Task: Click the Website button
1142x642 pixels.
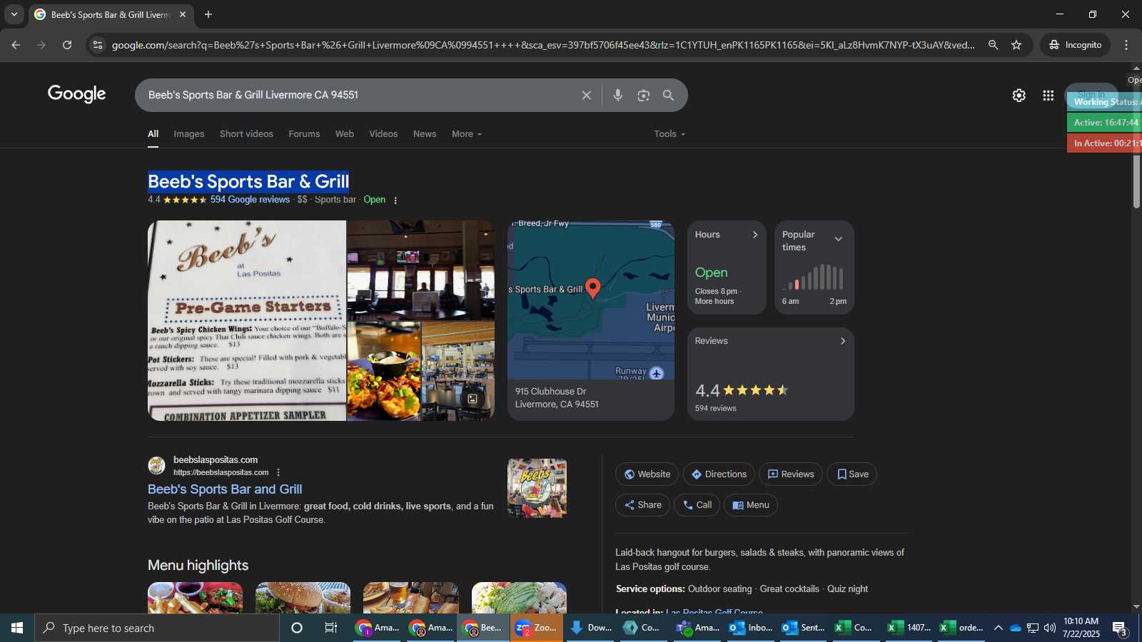Action: [x=647, y=474]
